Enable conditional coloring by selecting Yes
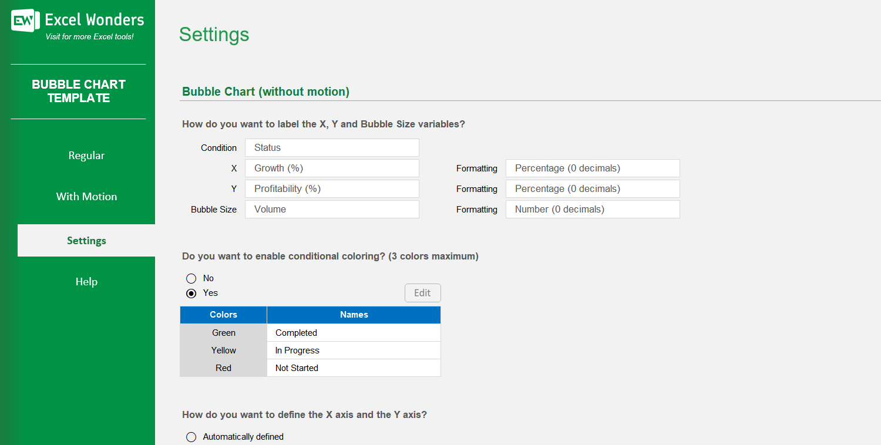Viewport: 881px width, 445px height. point(191,293)
